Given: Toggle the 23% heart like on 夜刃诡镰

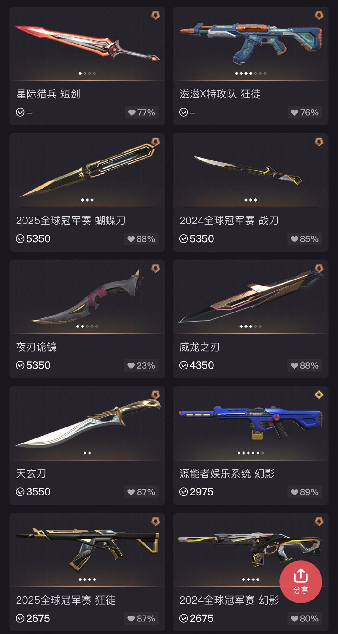Looking at the screenshot, I should 141,365.
